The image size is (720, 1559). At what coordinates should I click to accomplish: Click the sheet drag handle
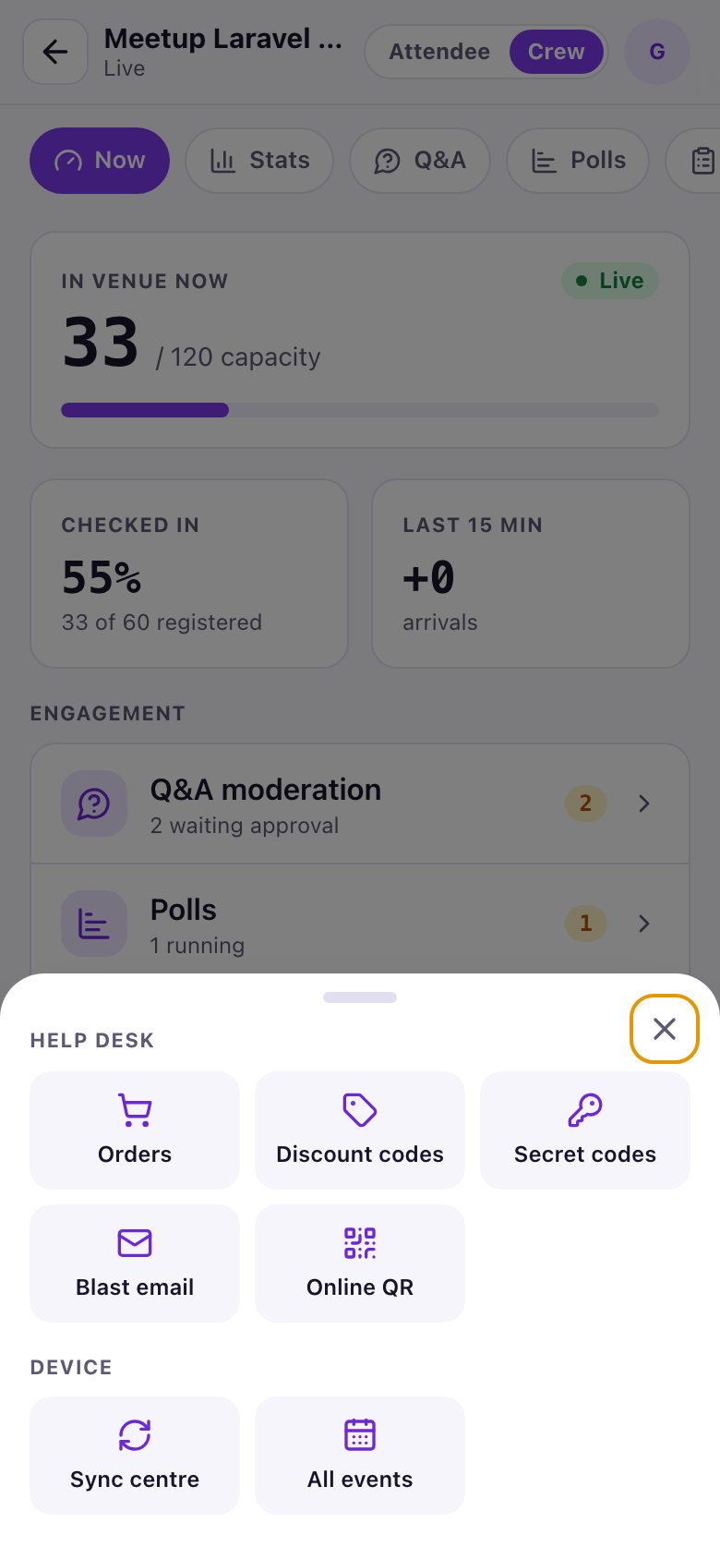(360, 997)
